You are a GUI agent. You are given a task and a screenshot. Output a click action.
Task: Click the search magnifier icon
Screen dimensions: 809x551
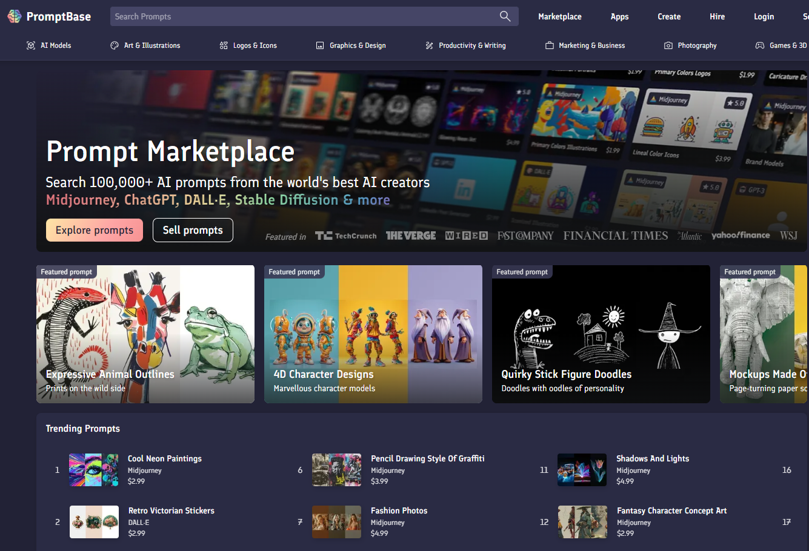(505, 16)
